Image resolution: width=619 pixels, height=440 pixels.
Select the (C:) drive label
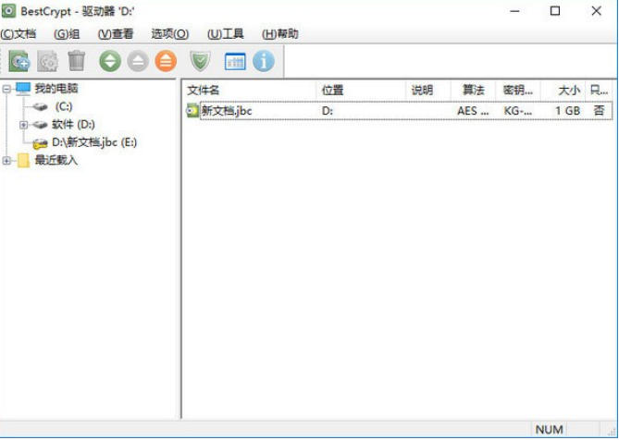[x=64, y=106]
